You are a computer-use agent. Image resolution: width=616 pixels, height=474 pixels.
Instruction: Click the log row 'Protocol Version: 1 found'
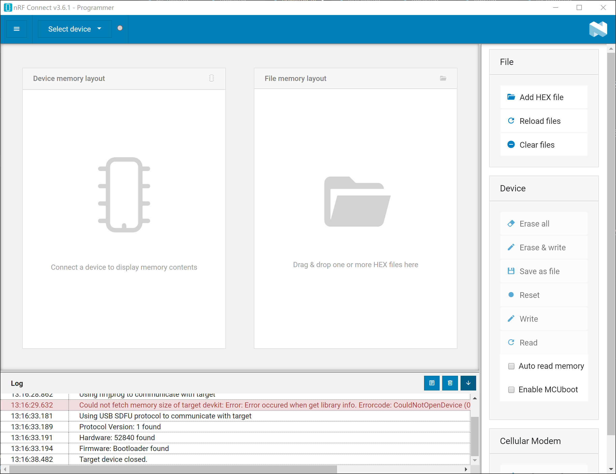[x=235, y=427]
